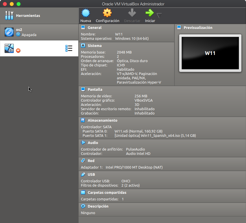Viewport: 246px width, 223px height.
Task: Open the Pantalla settings link
Action: coord(95,89)
